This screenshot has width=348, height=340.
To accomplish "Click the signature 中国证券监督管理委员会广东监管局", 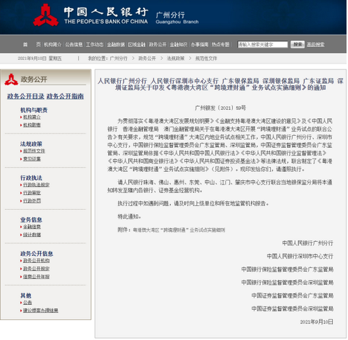I will click(x=292, y=296).
